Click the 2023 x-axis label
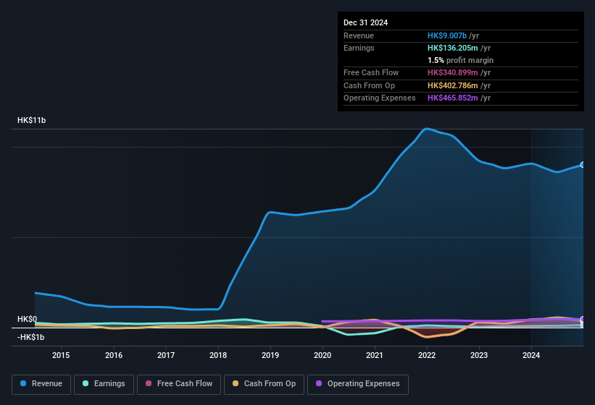The height and width of the screenshot is (405, 595). [479, 355]
